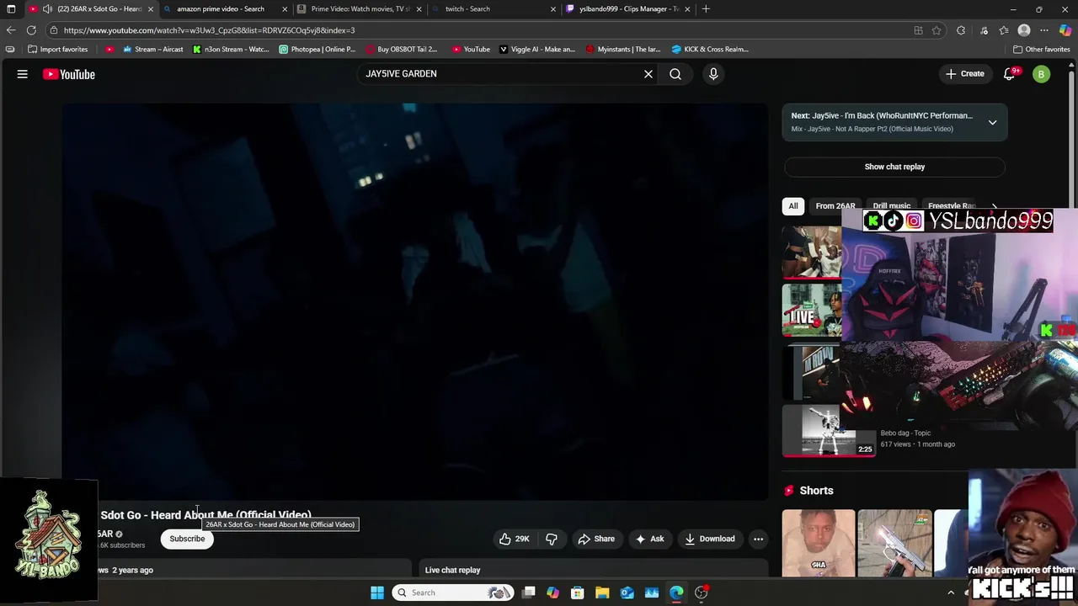Open the account avatar menu 'B'

tap(1042, 74)
